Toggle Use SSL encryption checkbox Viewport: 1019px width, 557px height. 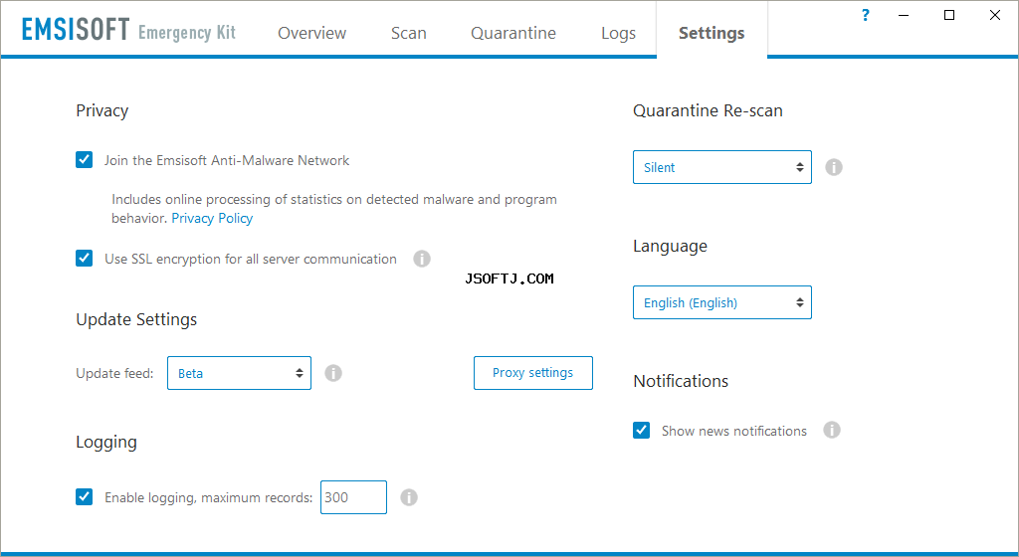point(84,259)
